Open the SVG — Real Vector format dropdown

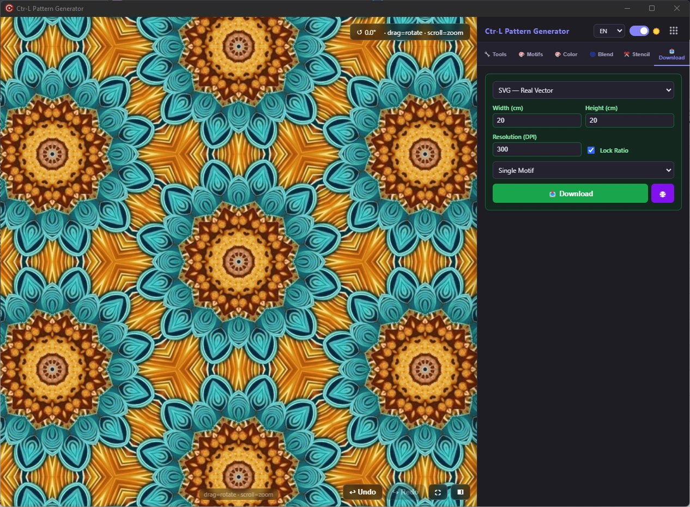[x=583, y=90]
